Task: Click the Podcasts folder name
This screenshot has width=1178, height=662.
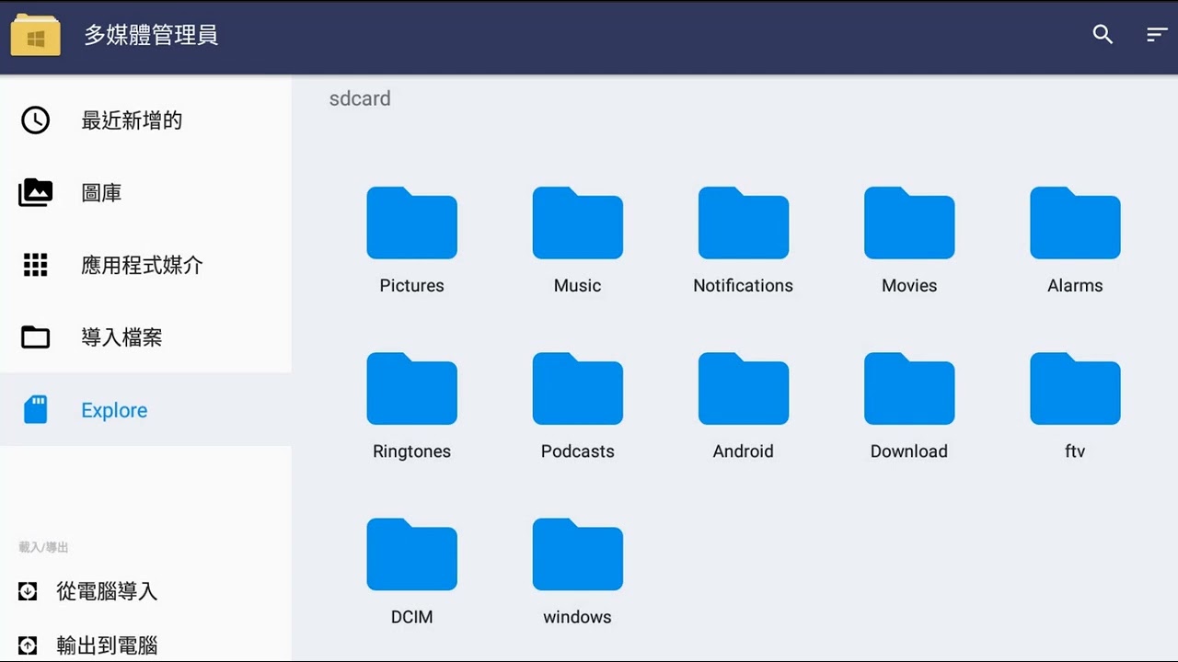Action: pyautogui.click(x=577, y=451)
